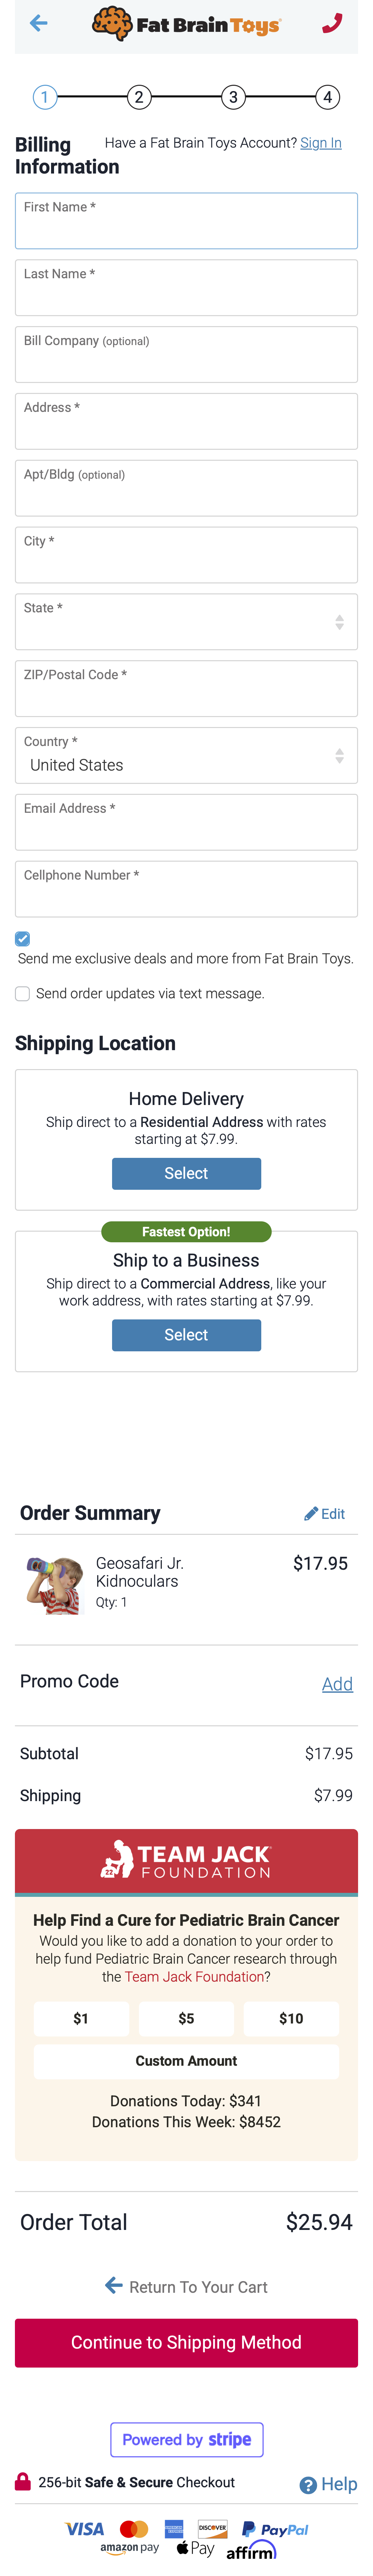Jump to checkout step 4
Viewport: 373px width, 2576px height.
327,97
